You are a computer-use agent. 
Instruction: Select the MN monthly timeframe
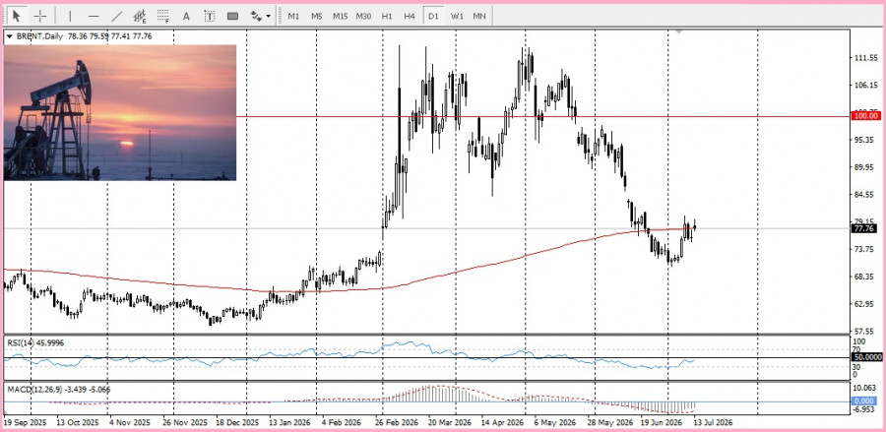[x=479, y=16]
